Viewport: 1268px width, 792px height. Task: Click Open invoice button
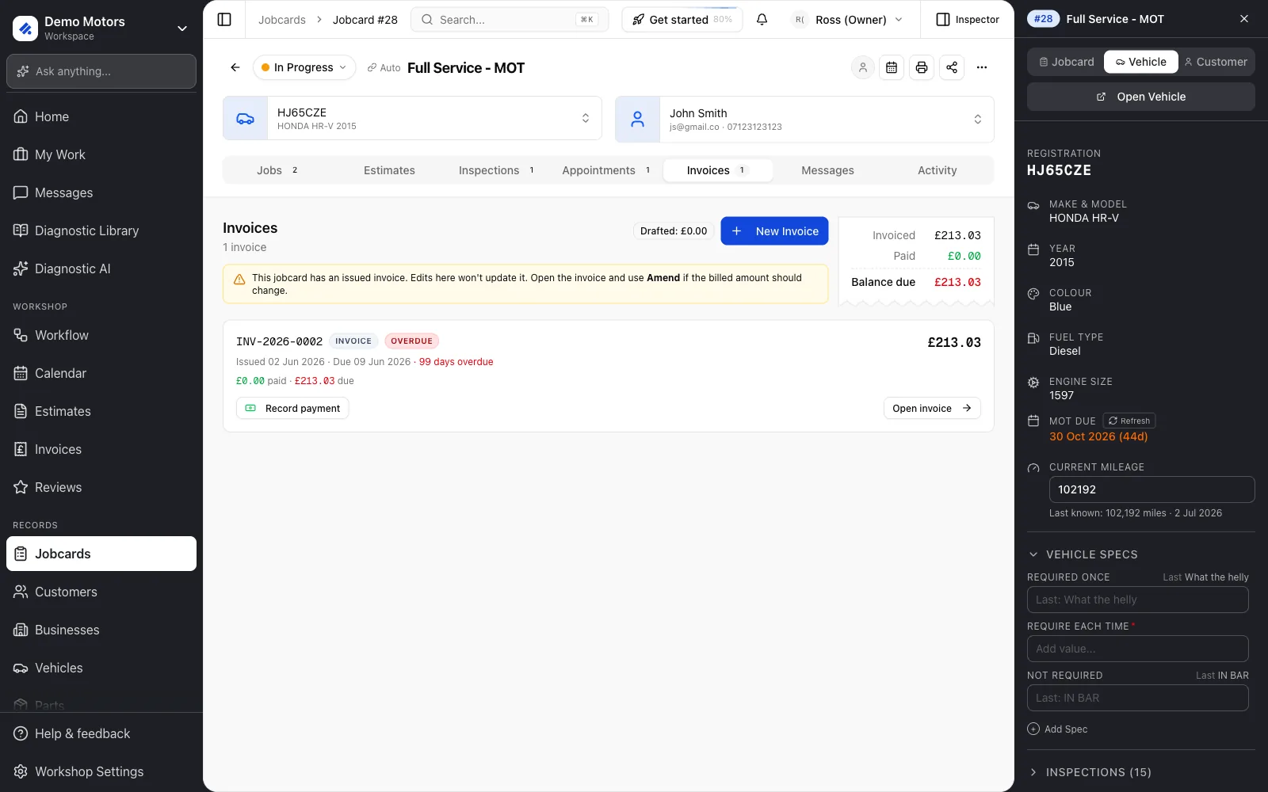tap(932, 409)
